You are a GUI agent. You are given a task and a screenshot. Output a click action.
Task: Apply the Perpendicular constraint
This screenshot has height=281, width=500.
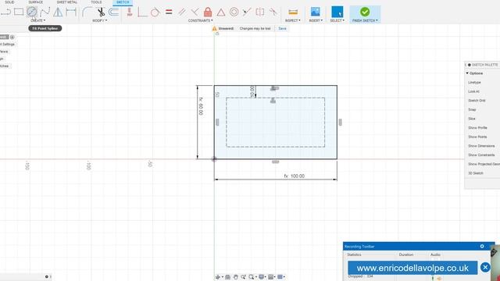(x=195, y=12)
